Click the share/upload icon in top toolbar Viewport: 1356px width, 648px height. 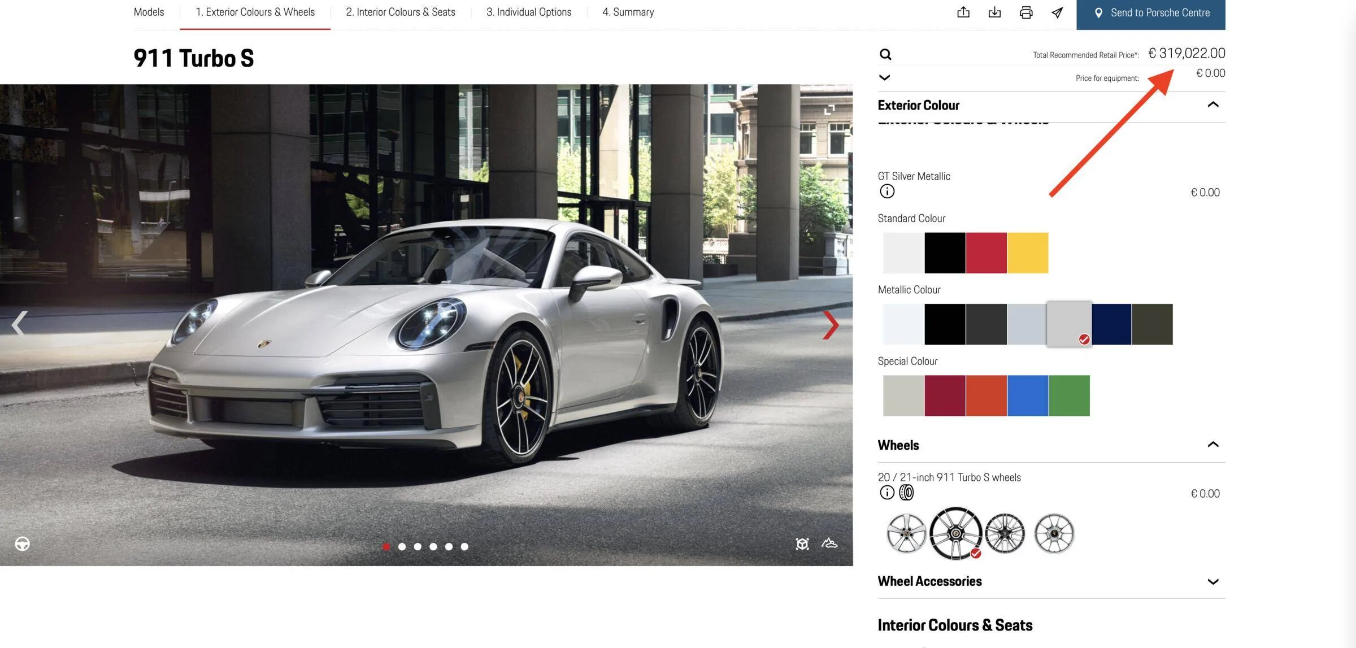tap(963, 12)
